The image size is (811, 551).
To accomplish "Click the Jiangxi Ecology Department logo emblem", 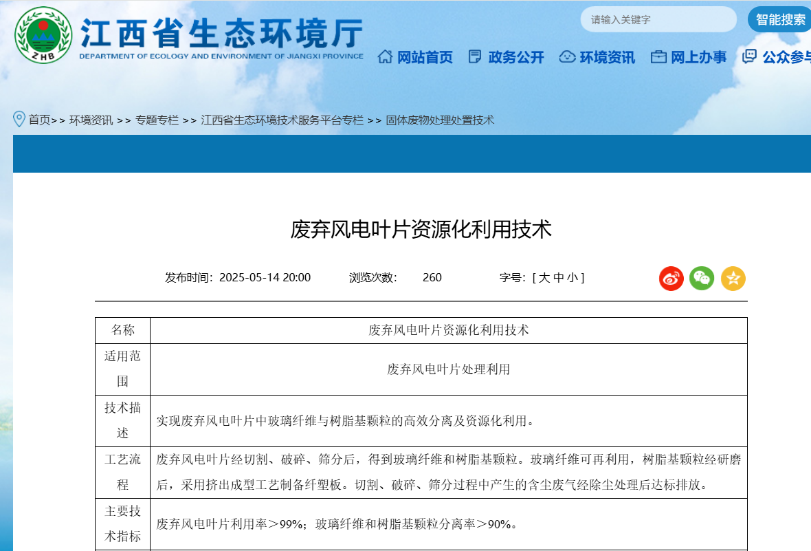I will coord(43,36).
